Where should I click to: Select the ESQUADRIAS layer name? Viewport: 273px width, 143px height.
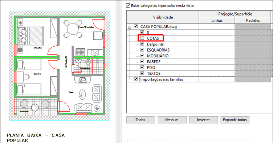coord(158,50)
